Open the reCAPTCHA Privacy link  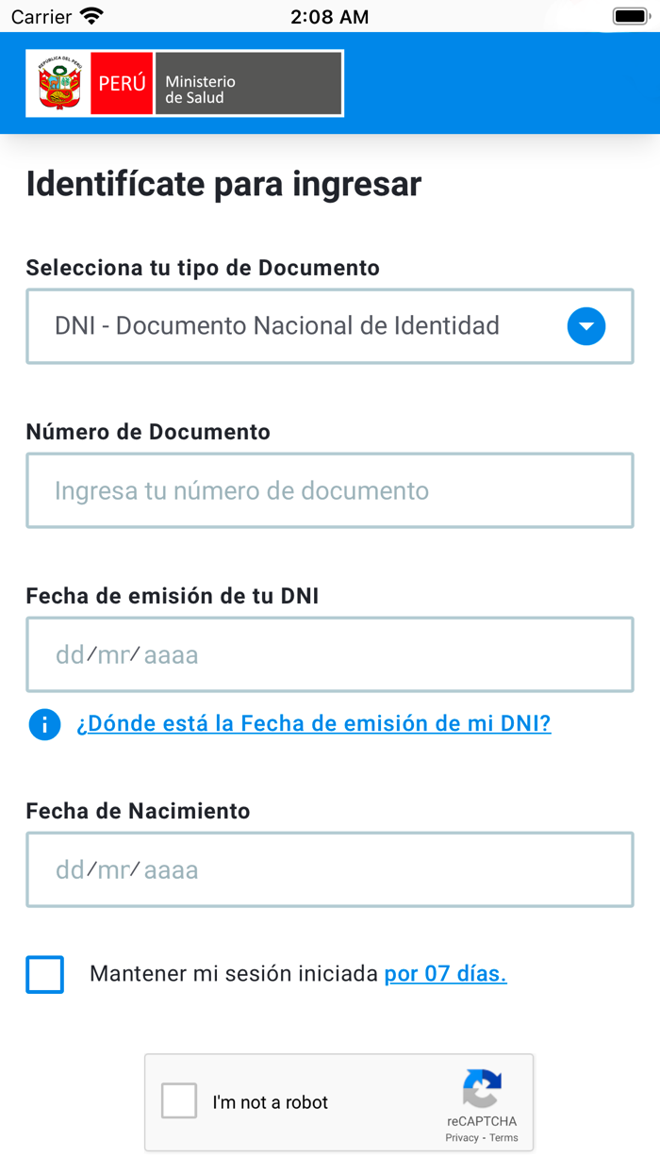(459, 1138)
